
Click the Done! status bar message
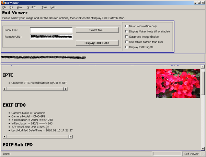pyautogui.click(x=7, y=154)
